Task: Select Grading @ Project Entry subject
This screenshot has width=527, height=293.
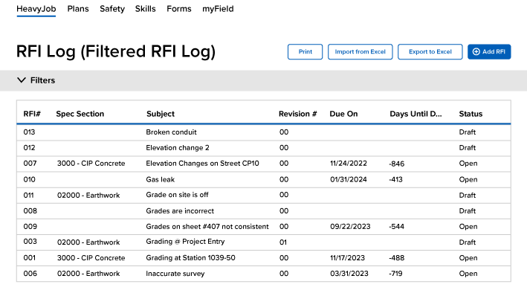Action: [185, 242]
